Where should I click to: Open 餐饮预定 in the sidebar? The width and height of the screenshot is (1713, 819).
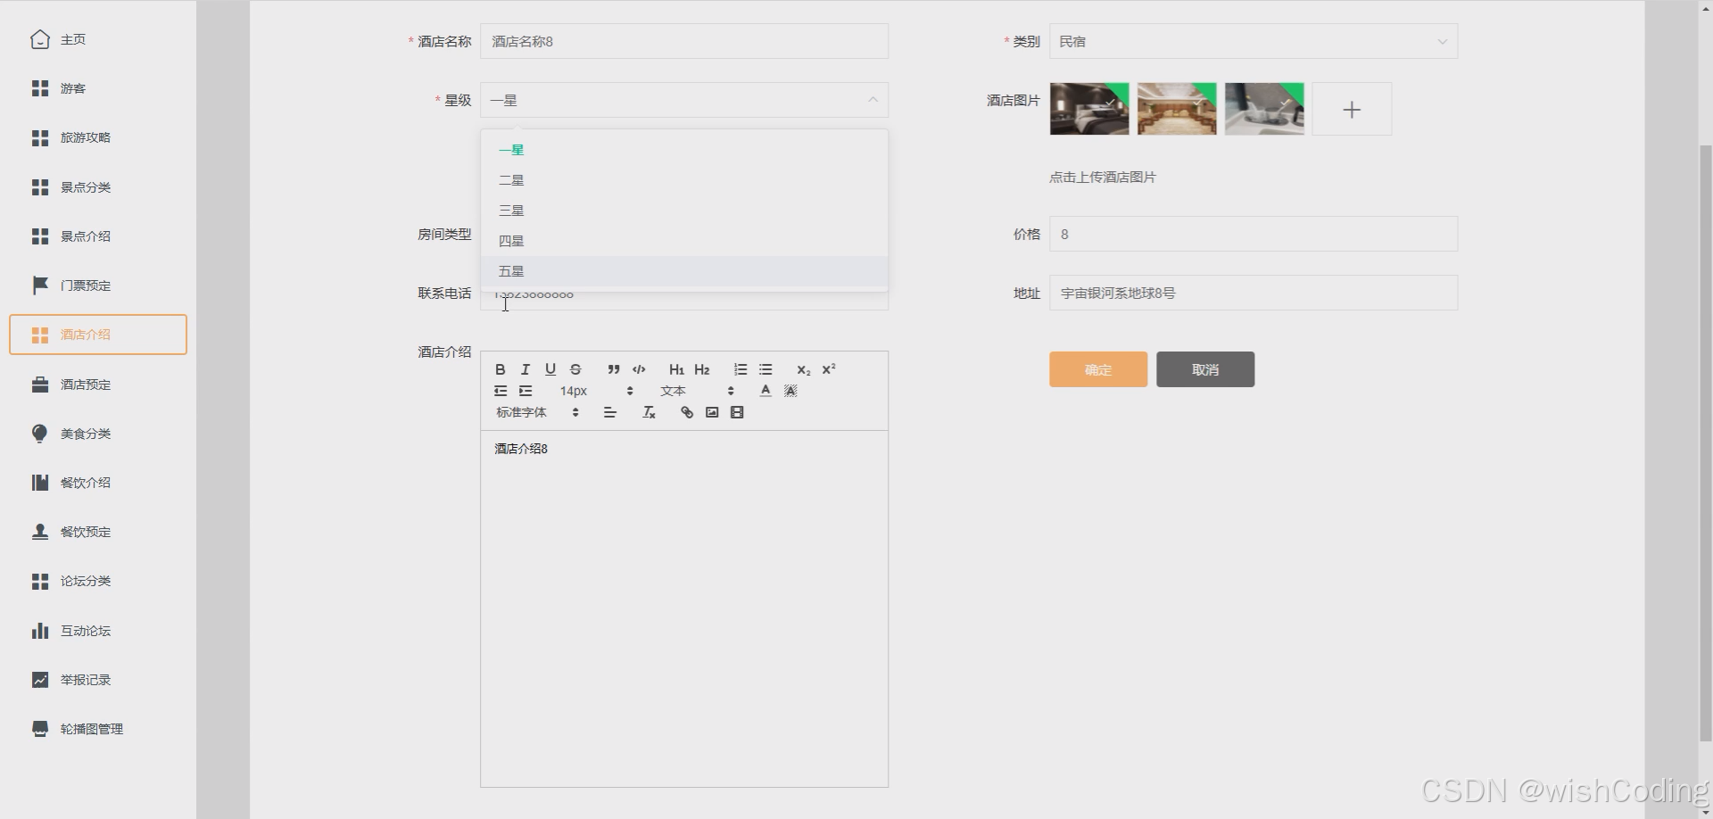tap(98, 532)
